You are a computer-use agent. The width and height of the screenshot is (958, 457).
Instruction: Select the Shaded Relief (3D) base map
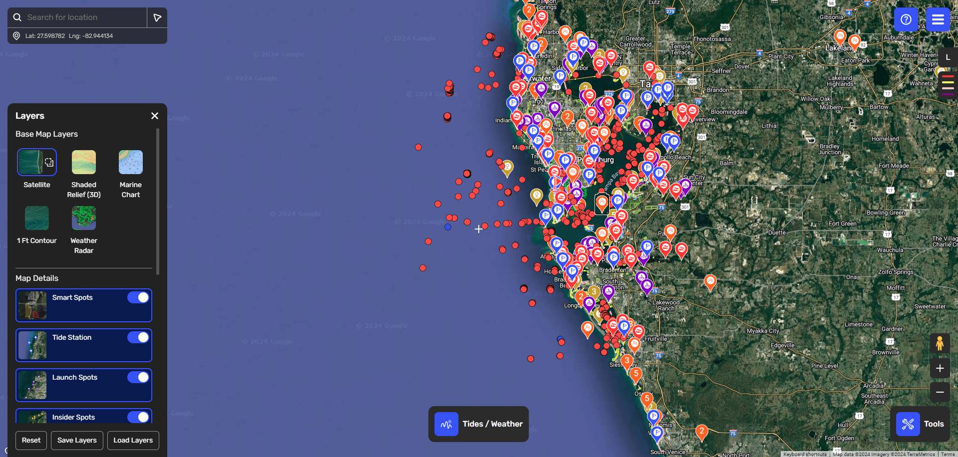[83, 162]
